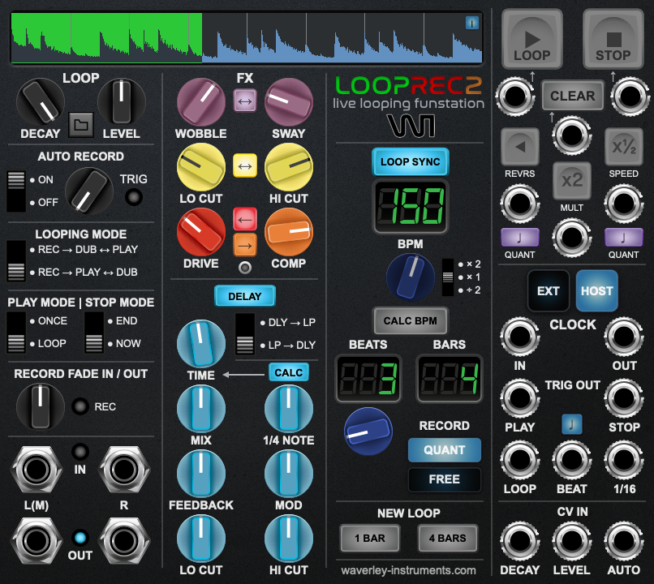Toggle PLAY MODE once/loop switch
Screen dimensions: 654x584
16,333
